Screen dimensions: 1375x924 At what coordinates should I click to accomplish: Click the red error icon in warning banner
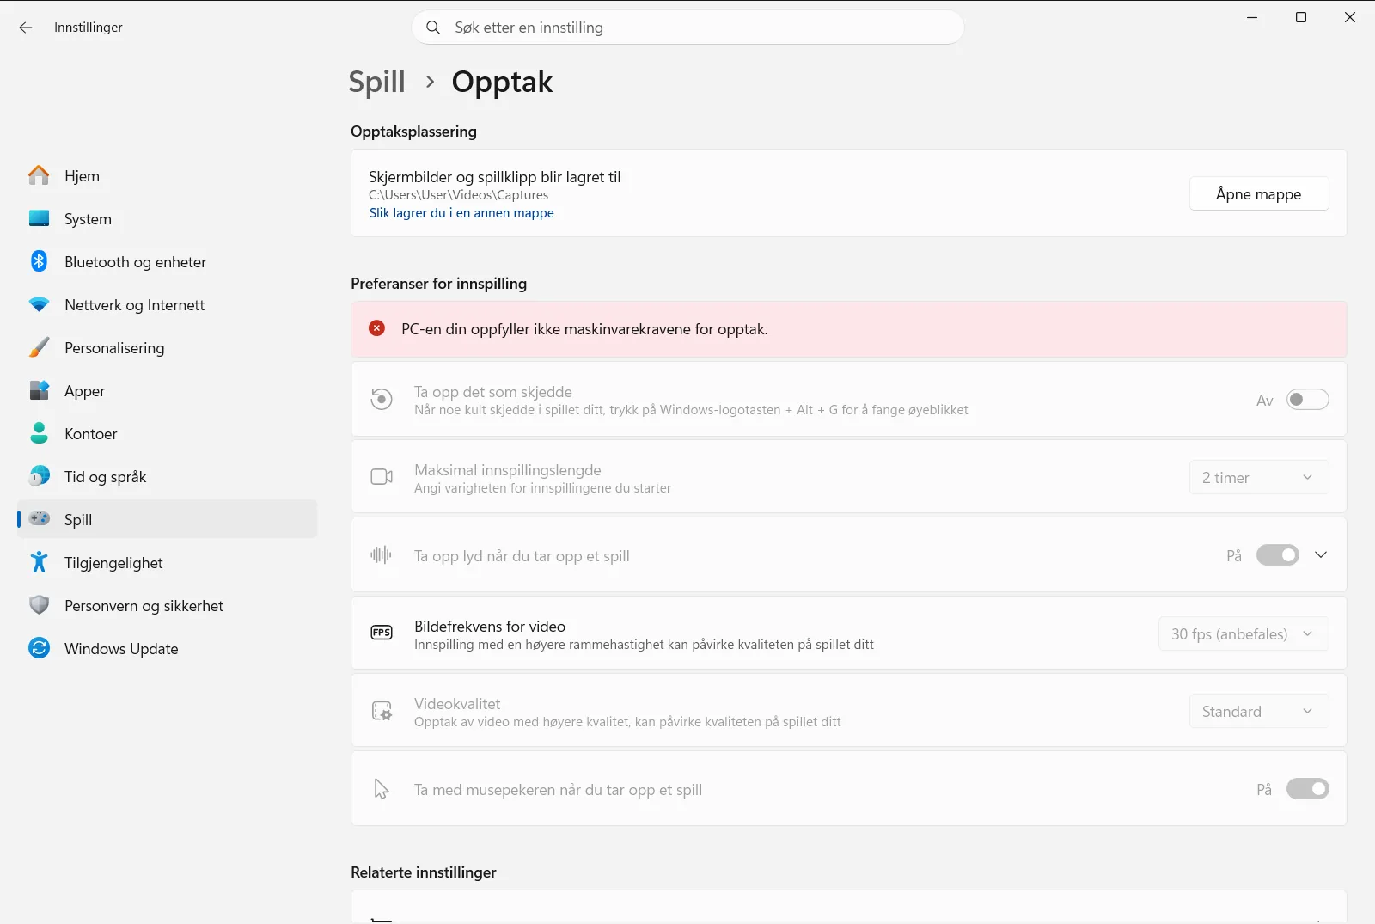coord(376,328)
